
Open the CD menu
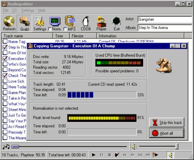pyautogui.click(x=15, y=10)
